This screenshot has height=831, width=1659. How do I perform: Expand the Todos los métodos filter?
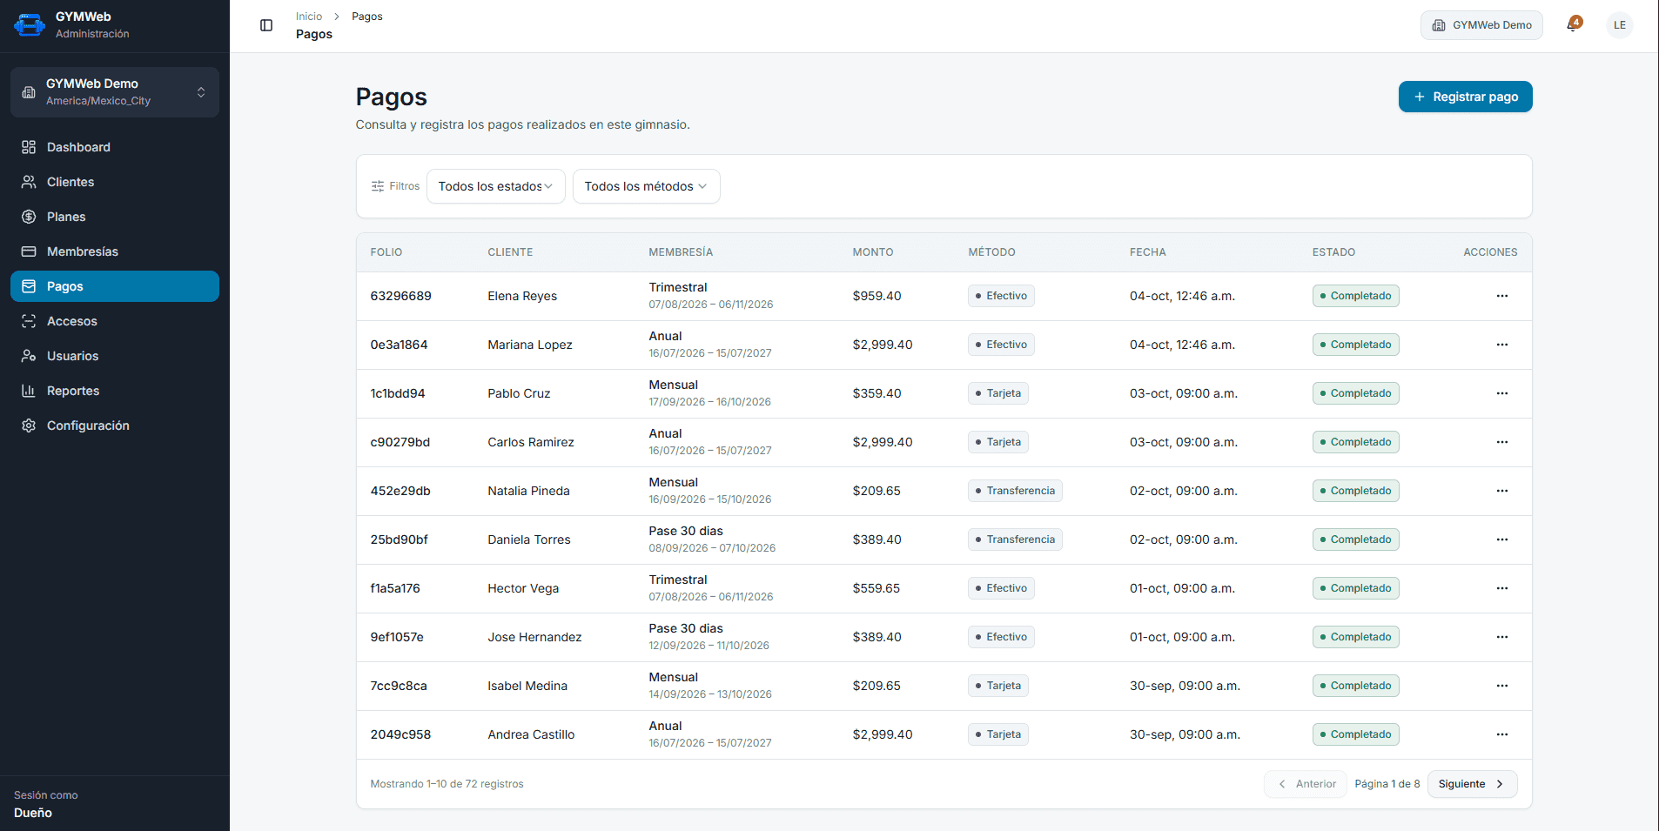pyautogui.click(x=646, y=186)
